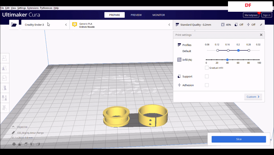Click the Sign in button
The image size is (274, 155).
click(x=267, y=15)
